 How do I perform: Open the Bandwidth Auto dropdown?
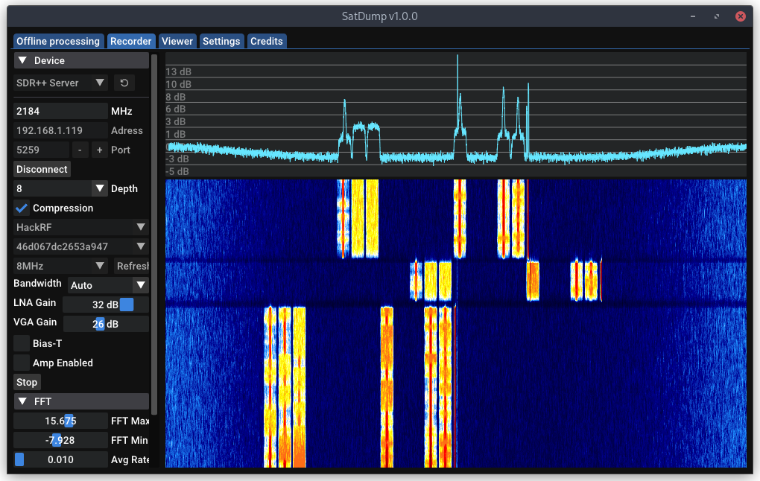click(108, 285)
